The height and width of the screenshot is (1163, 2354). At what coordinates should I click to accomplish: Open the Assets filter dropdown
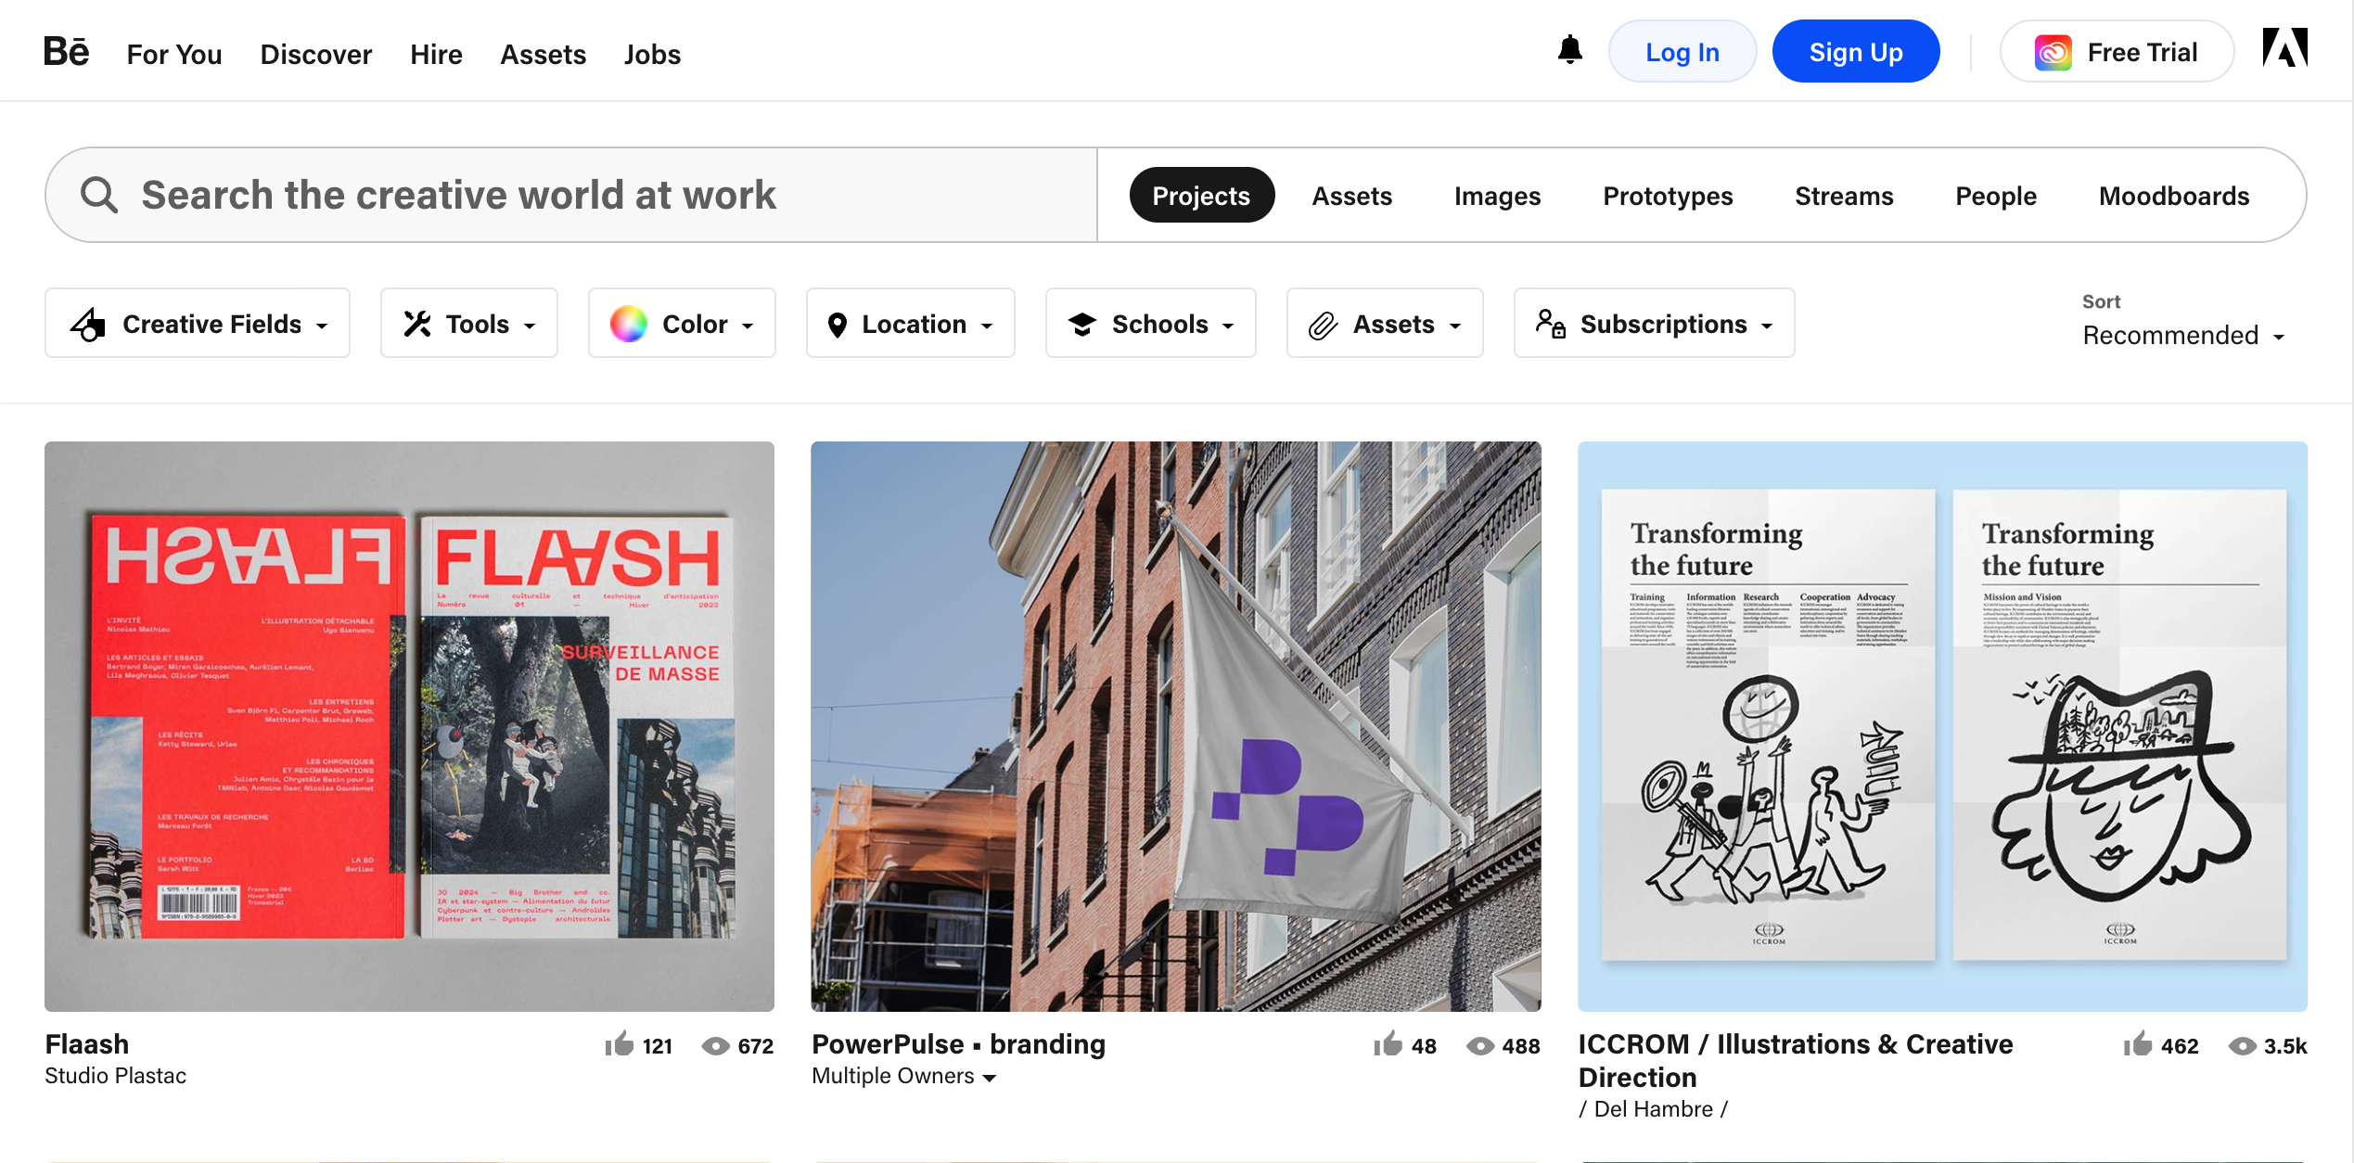pyautogui.click(x=1385, y=324)
